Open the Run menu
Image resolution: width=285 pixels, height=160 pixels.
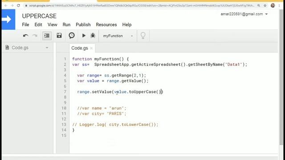click(66, 25)
